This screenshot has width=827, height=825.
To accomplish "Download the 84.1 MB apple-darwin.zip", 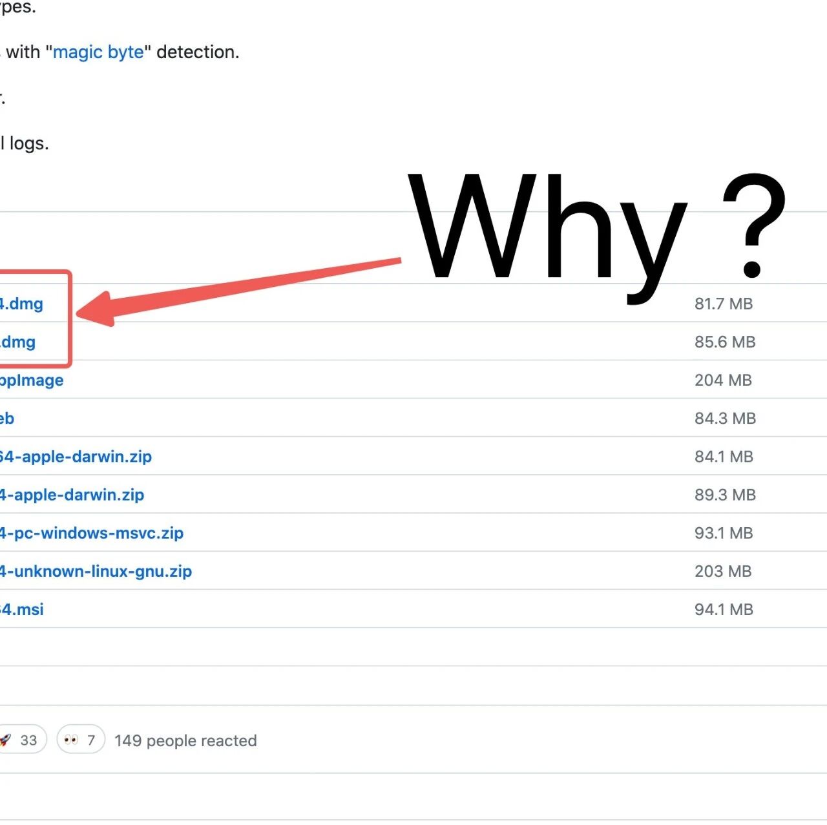I will 76,456.
